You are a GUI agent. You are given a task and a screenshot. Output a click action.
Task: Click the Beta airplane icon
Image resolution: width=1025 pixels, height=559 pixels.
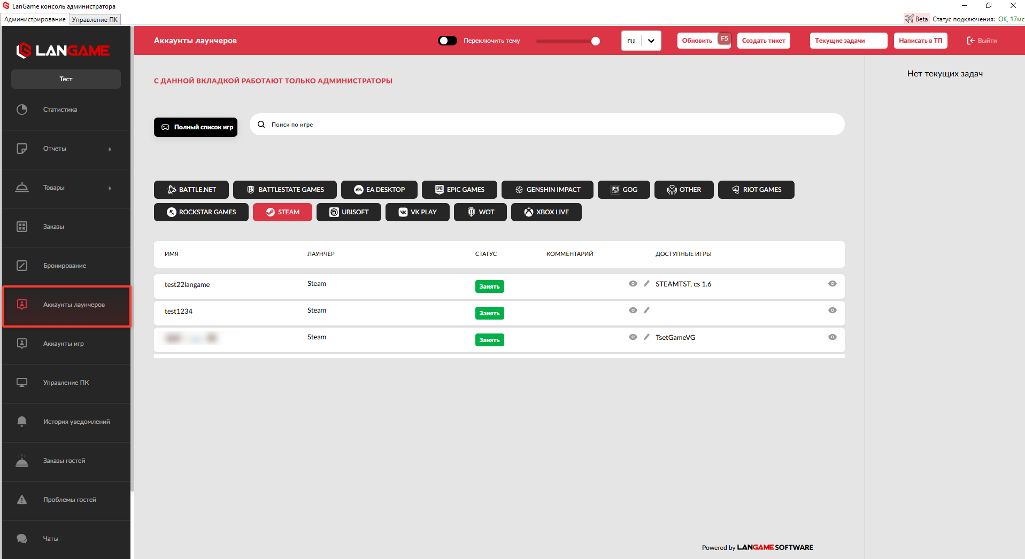(909, 19)
